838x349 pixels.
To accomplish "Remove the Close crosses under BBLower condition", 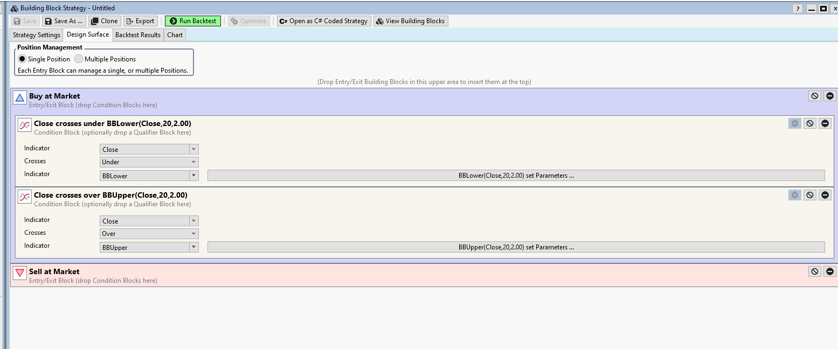I will 825,123.
